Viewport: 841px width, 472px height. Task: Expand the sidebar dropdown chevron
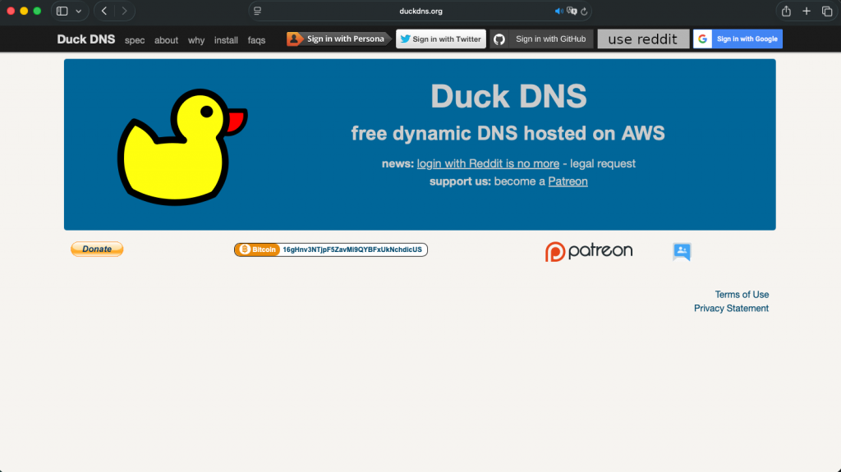pos(78,11)
